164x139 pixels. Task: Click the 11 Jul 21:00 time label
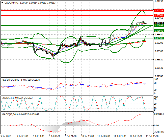coord(120,136)
